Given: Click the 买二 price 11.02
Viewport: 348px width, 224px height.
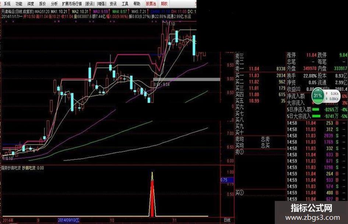Looking at the screenshot, I should tap(254, 82).
